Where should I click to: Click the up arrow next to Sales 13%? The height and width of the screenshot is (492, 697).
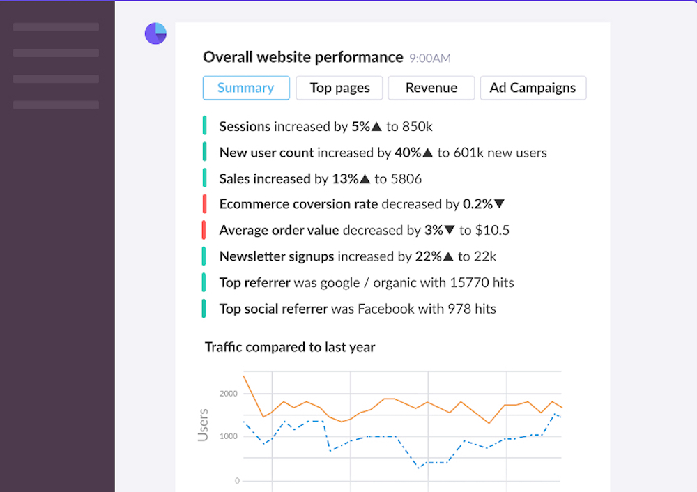(x=365, y=178)
